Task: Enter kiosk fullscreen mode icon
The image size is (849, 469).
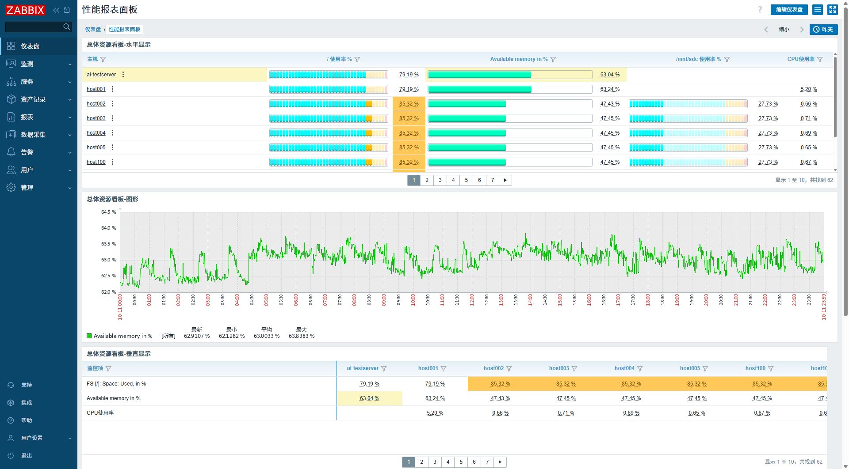Action: pos(833,10)
